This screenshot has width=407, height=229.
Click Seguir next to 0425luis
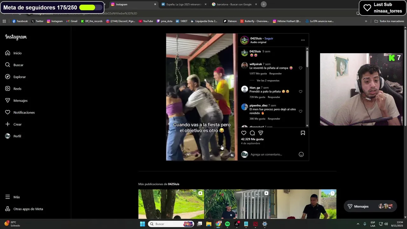coord(269,38)
